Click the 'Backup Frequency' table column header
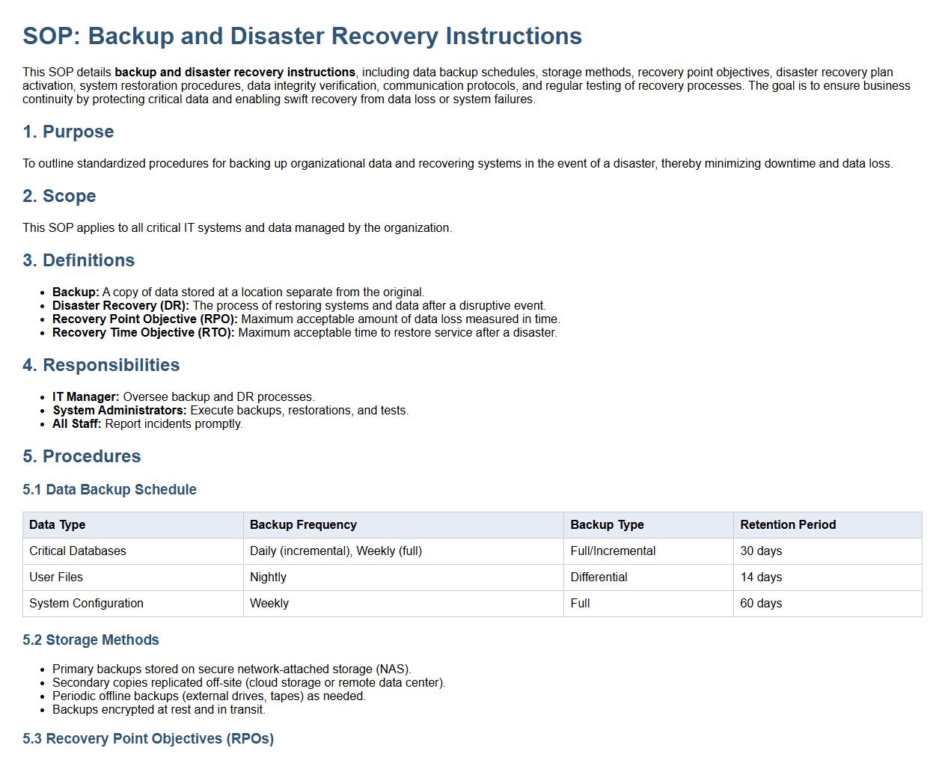 (303, 524)
